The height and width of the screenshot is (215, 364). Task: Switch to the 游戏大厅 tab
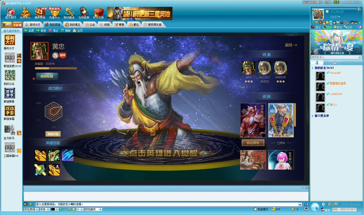pyautogui.click(x=33, y=25)
